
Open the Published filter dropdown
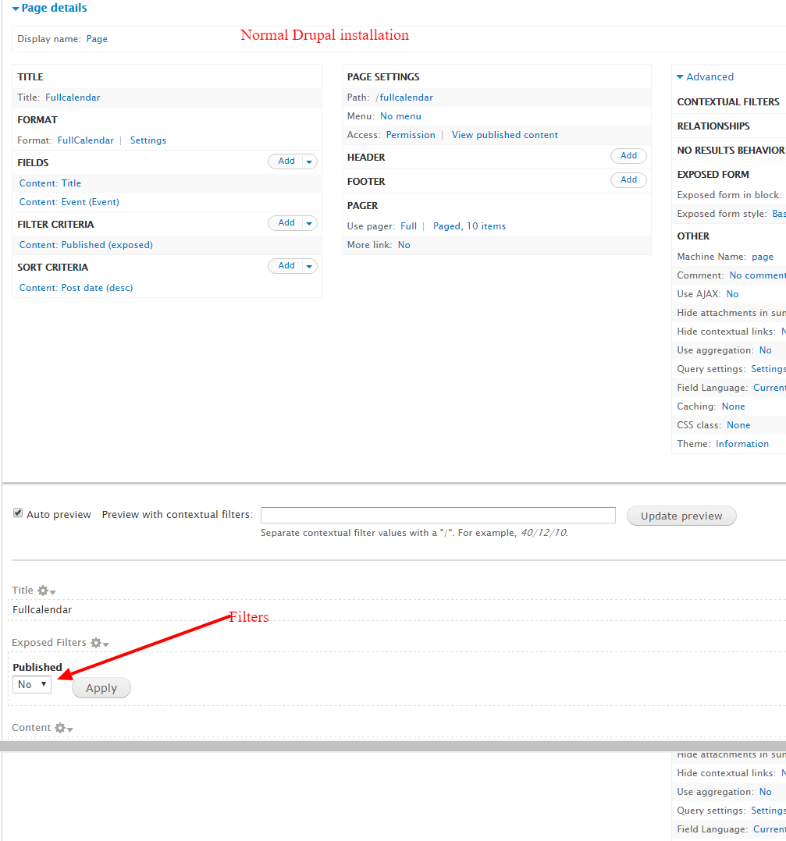click(x=31, y=683)
